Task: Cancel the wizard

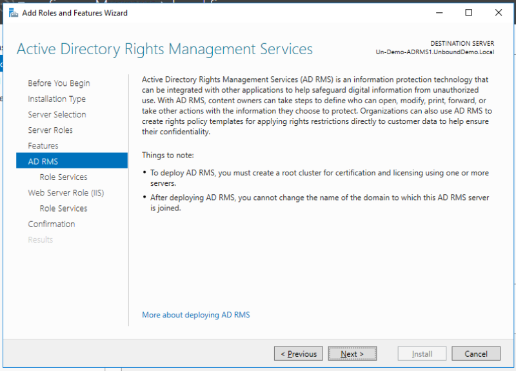Action: click(x=476, y=354)
